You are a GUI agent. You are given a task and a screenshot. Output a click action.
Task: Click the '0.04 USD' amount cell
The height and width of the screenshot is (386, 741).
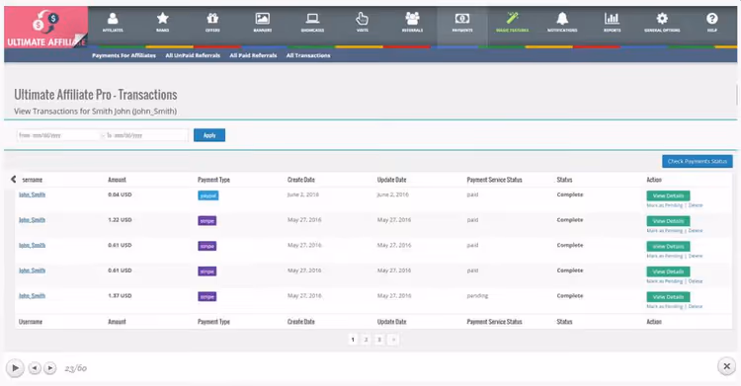[x=120, y=194]
